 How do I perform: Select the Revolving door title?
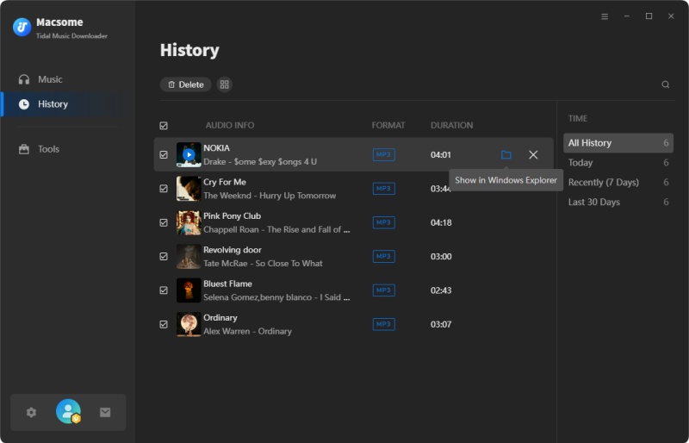coord(232,249)
